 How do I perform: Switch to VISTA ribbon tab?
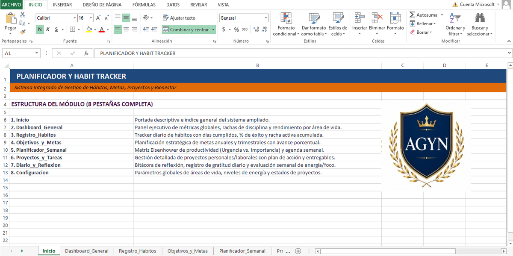coord(223,5)
